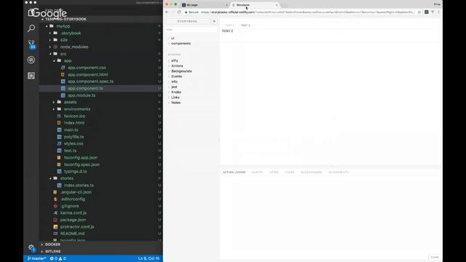Switch to the My page browser tab

click(204, 5)
